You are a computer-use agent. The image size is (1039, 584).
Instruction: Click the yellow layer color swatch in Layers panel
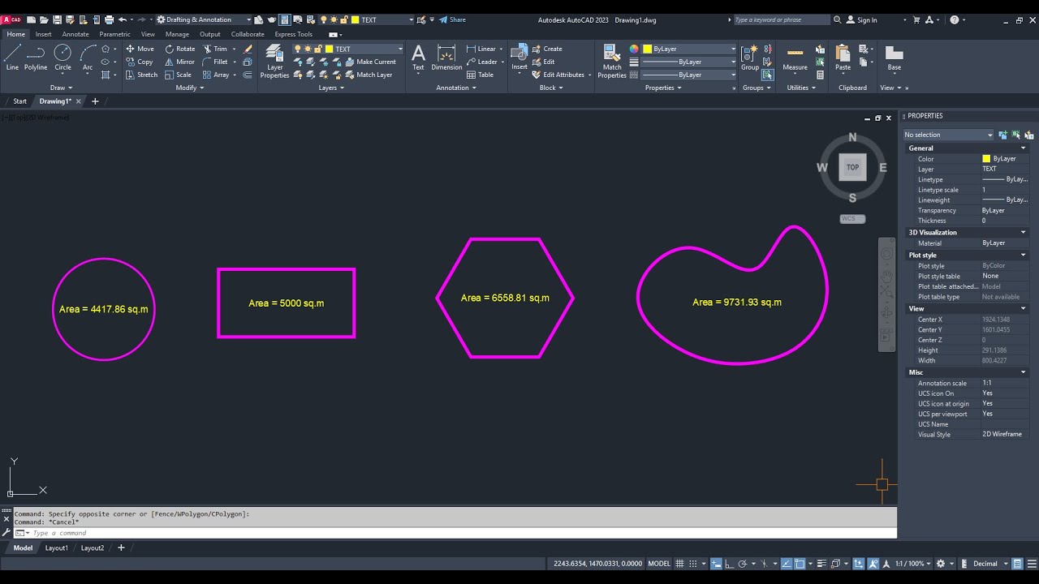(330, 49)
